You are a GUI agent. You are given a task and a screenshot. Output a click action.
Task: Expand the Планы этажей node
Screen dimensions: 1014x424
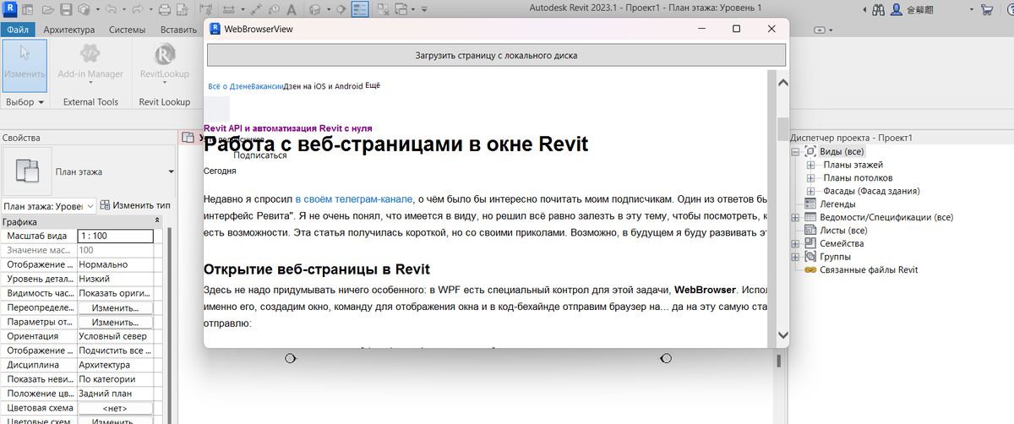point(811,165)
